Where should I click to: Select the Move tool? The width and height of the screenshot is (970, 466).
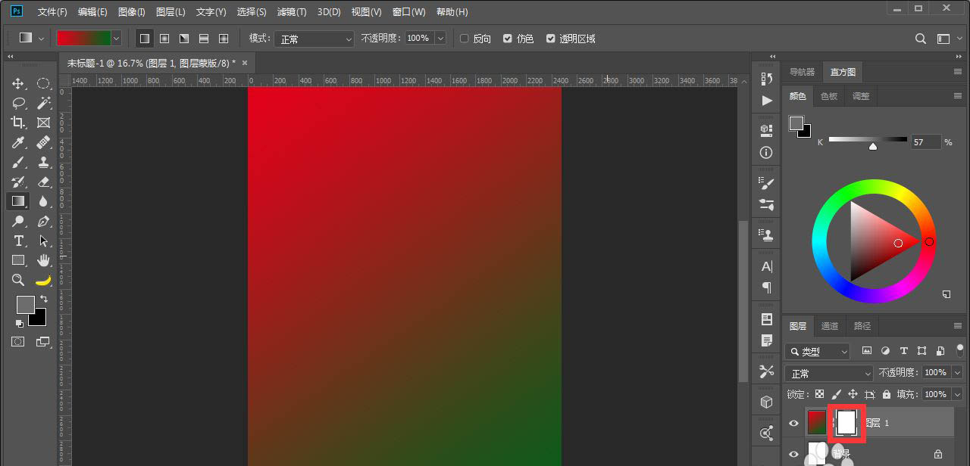[x=18, y=83]
